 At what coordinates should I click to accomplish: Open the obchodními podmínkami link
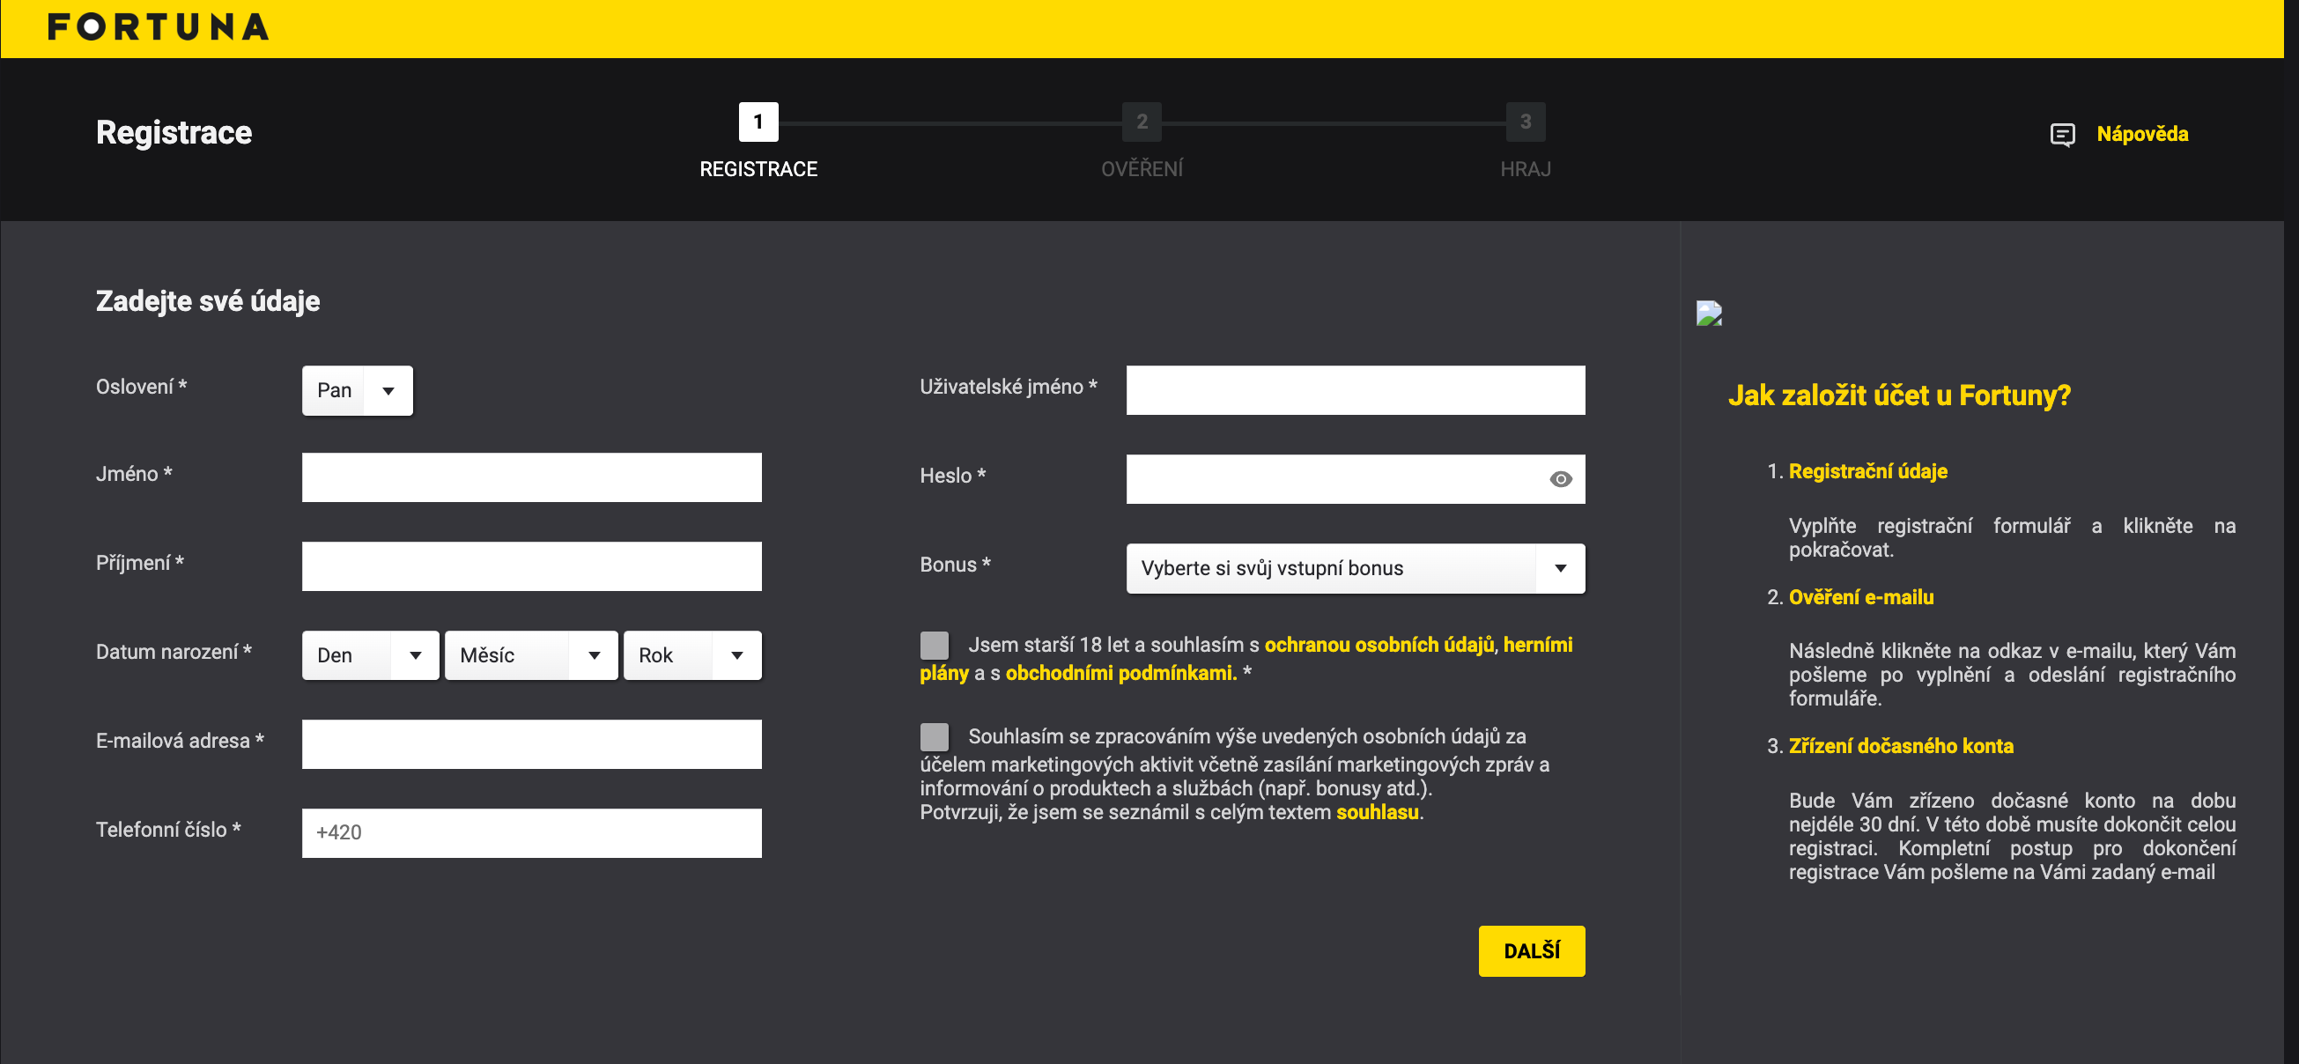pos(1121,673)
